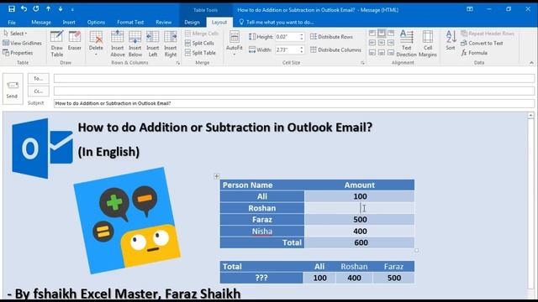Switch to the Format Text tab

point(130,23)
